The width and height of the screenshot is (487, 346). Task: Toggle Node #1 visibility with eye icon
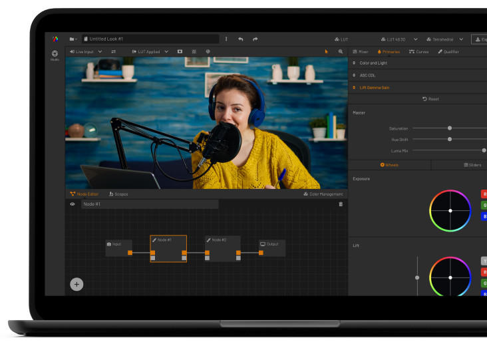73,204
